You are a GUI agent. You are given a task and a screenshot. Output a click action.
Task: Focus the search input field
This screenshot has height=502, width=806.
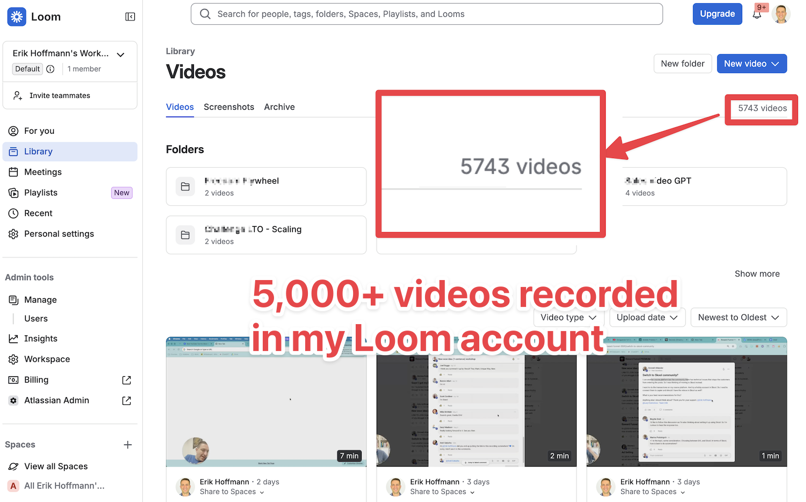click(427, 14)
